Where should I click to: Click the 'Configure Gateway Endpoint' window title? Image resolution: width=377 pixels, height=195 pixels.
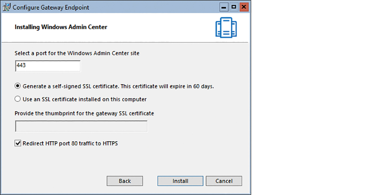coord(51,8)
